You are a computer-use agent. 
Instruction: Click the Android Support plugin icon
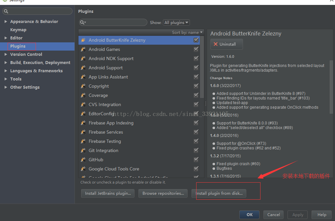(83, 68)
